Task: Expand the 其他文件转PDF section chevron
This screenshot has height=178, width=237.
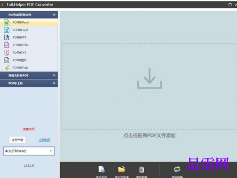Action: (x=54, y=75)
